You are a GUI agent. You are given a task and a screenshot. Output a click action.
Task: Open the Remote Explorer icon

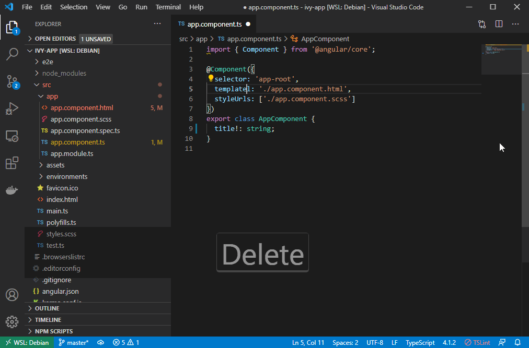(x=12, y=136)
